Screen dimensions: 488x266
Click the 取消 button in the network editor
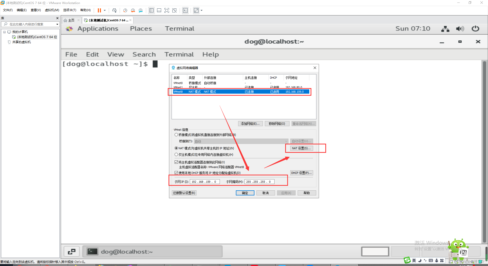click(266, 193)
